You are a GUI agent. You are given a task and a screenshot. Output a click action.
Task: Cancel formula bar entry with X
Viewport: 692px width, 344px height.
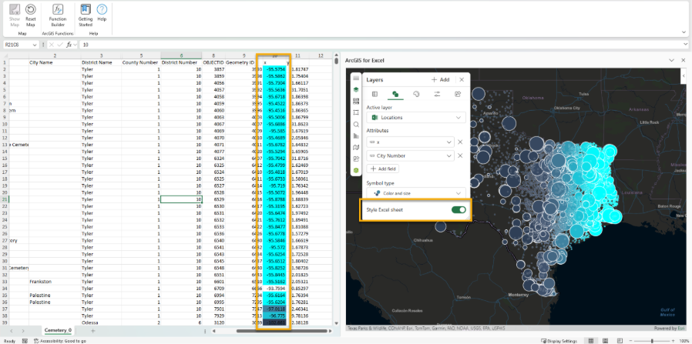pos(51,45)
